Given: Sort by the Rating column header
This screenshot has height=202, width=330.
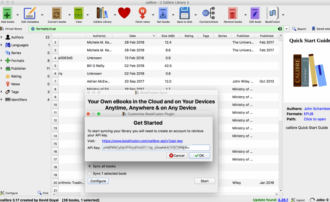Looking at the screenshot, I should click(x=189, y=36).
